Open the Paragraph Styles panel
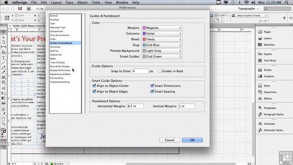This screenshot has width=293, height=165. click(x=274, y=114)
